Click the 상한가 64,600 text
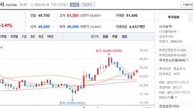The height and width of the screenshot is (108, 193). [90, 16]
